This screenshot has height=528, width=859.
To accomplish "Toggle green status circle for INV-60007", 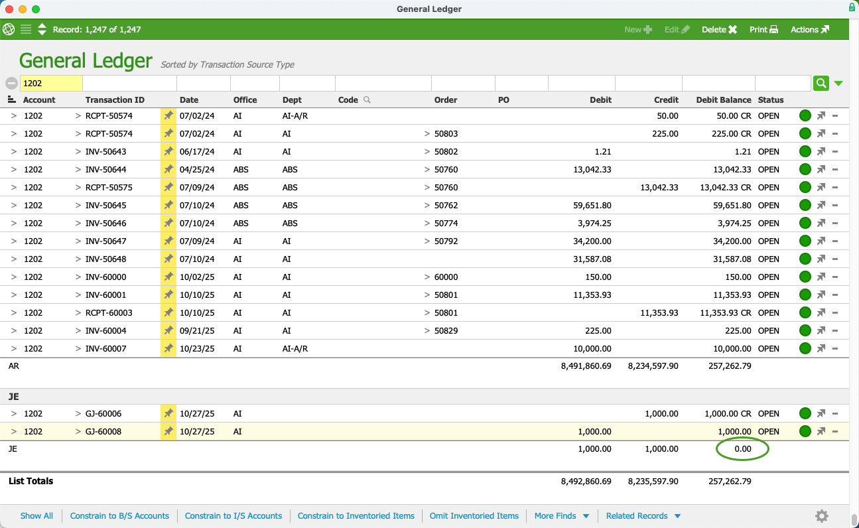I will point(805,348).
